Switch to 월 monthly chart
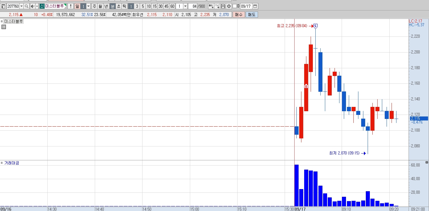429x211 pixels. (100, 6)
